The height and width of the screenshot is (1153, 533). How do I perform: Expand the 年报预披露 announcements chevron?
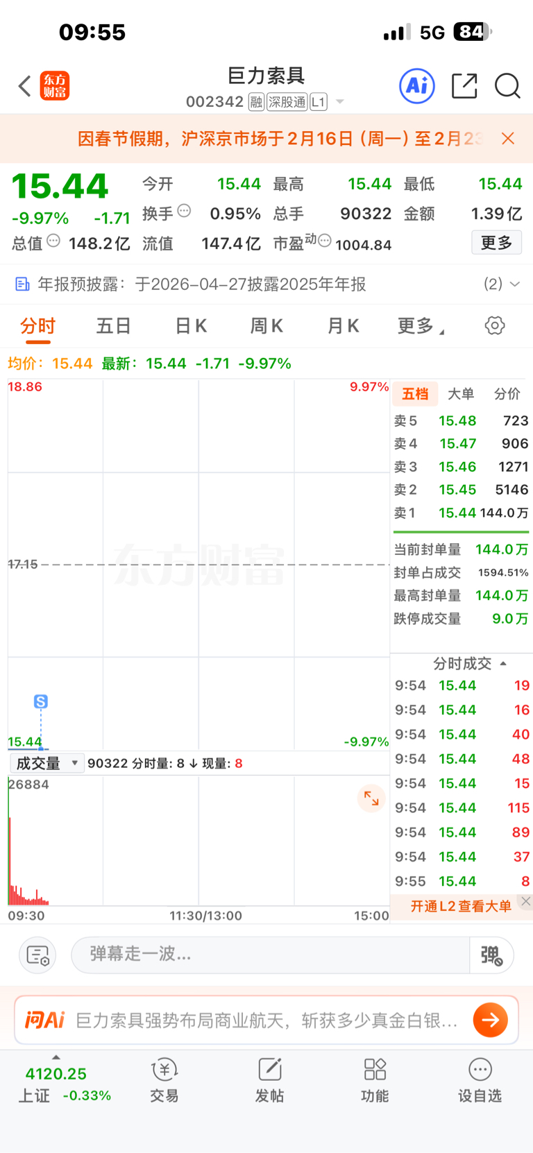514,284
